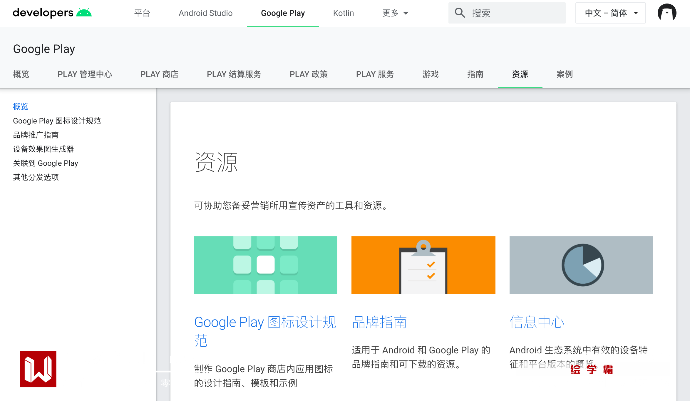Switch to the 指南 tab
This screenshot has width=690, height=401.
click(475, 74)
